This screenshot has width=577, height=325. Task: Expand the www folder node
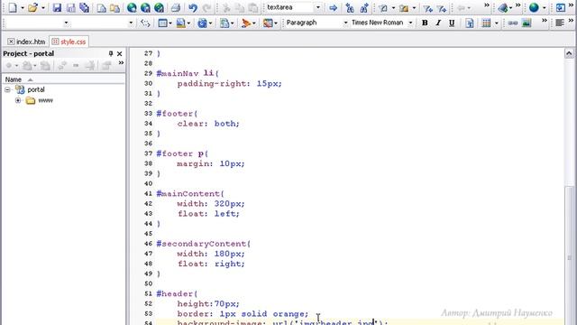click(18, 100)
